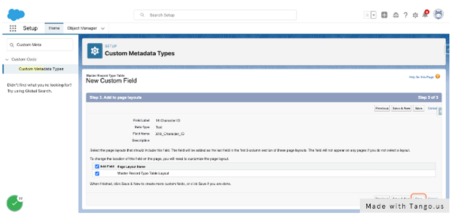Expand the Object Manager tab chevron
The width and height of the screenshot is (457, 224).
(103, 29)
